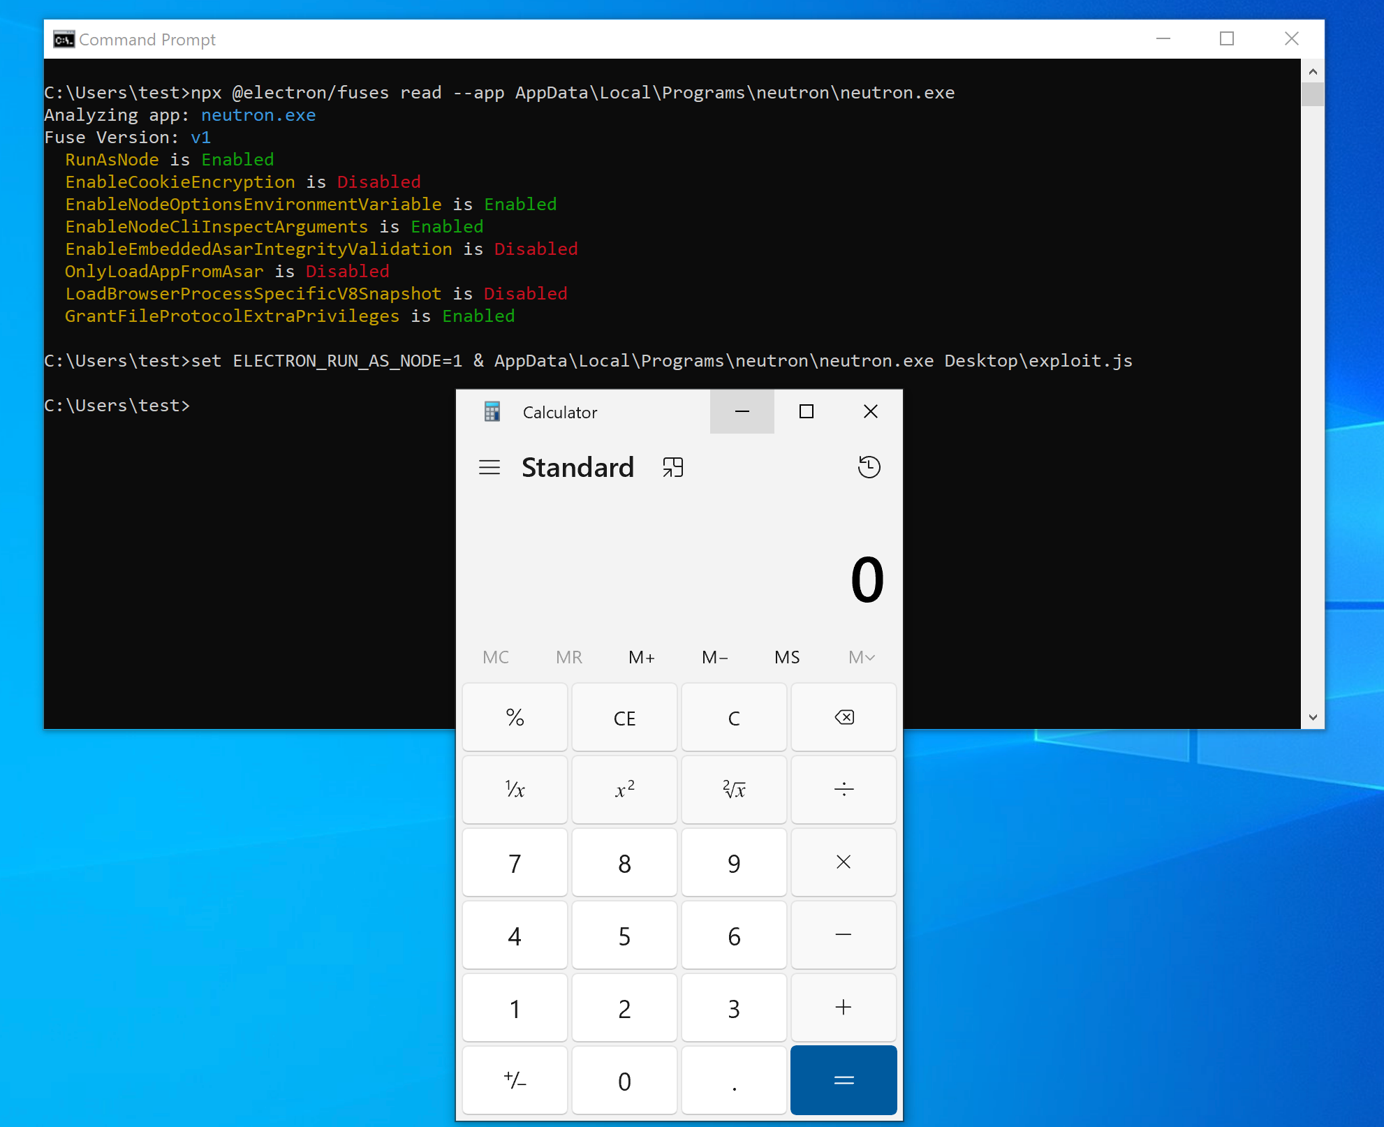
Task: Click the multiply operator button
Action: [844, 862]
